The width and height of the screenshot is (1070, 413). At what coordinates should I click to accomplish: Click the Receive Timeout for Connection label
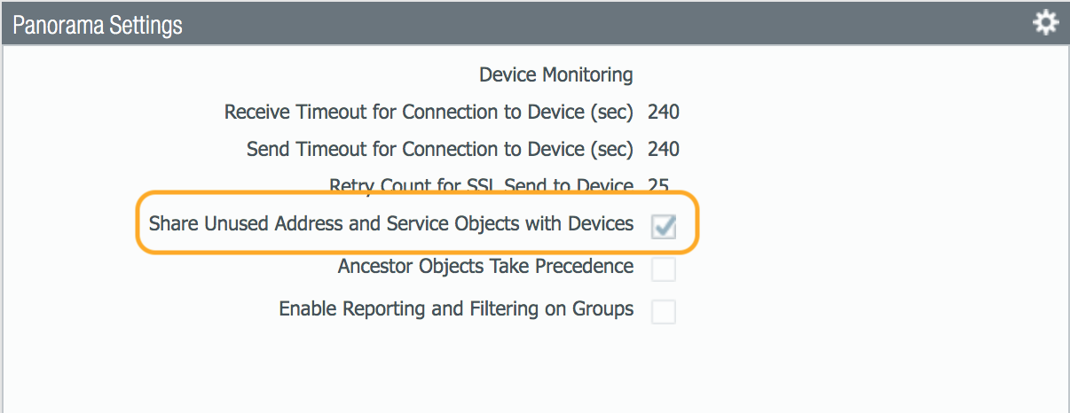[x=429, y=113]
